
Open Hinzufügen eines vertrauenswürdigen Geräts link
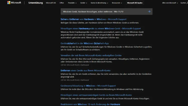96,95
